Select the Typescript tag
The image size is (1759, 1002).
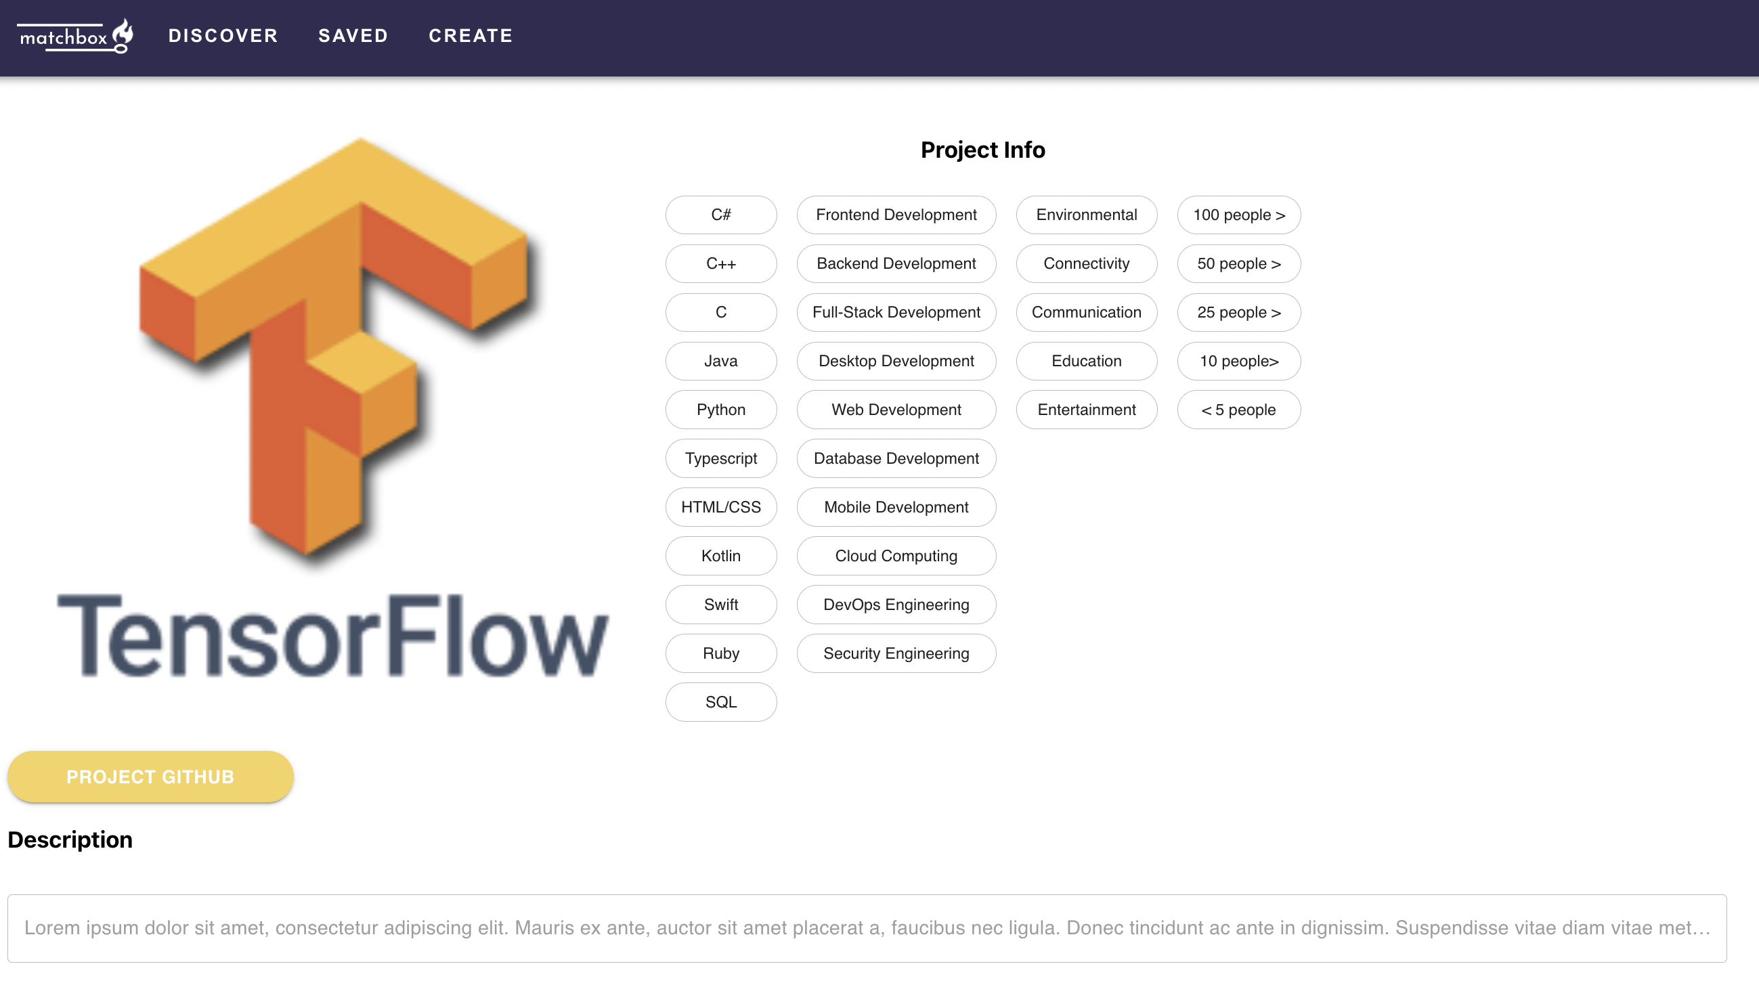coord(720,458)
